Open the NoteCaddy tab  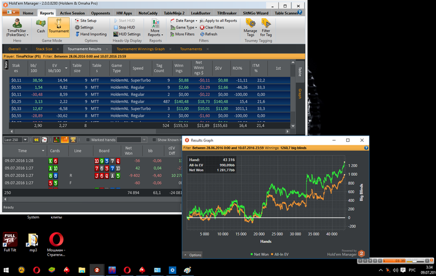(148, 13)
